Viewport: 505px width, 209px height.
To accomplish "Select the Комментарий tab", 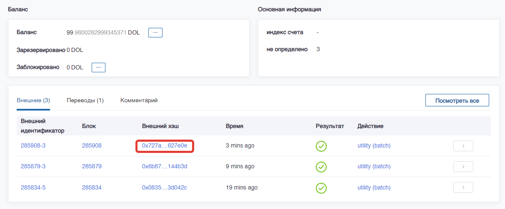I will pos(139,101).
